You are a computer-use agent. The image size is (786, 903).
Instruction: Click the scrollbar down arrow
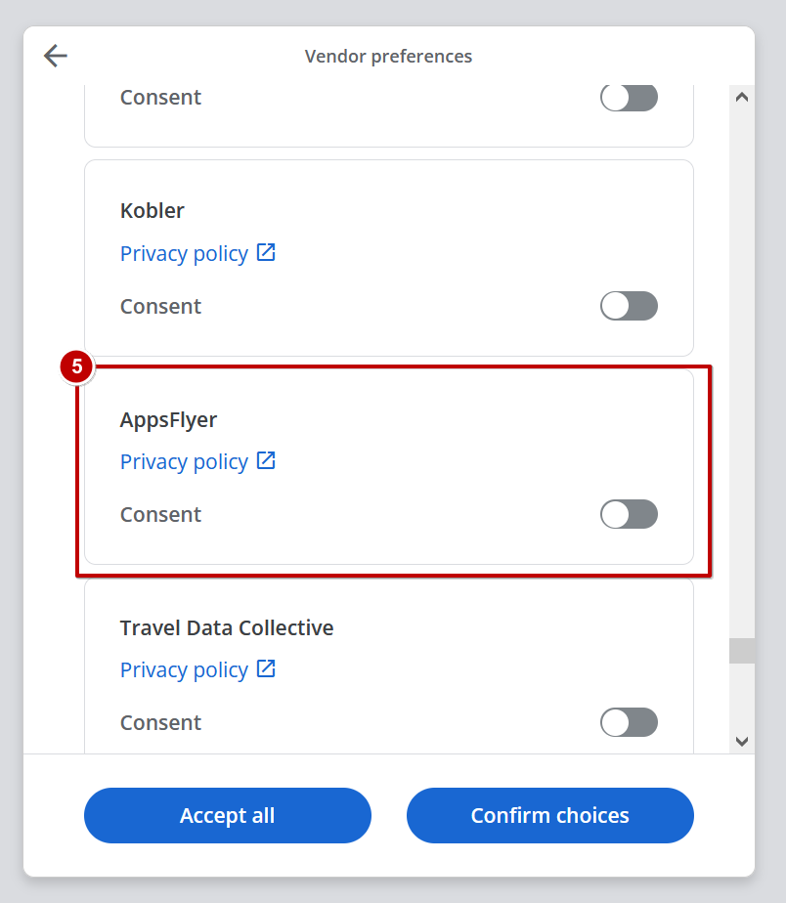742,742
